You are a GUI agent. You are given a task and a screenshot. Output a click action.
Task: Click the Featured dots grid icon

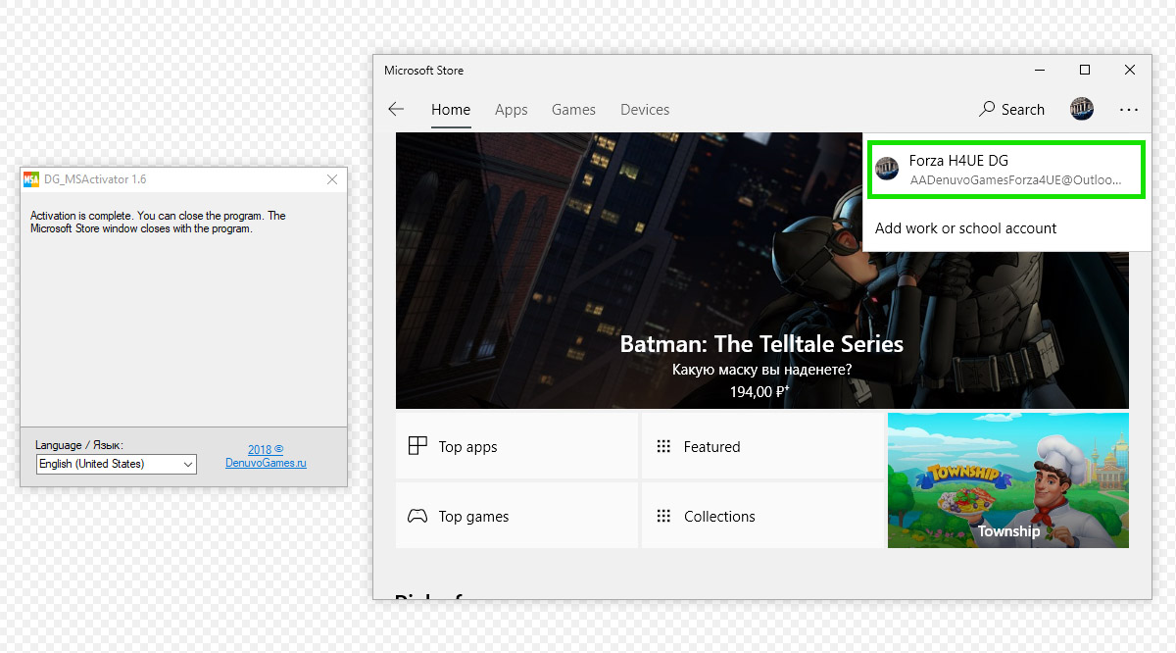[663, 446]
